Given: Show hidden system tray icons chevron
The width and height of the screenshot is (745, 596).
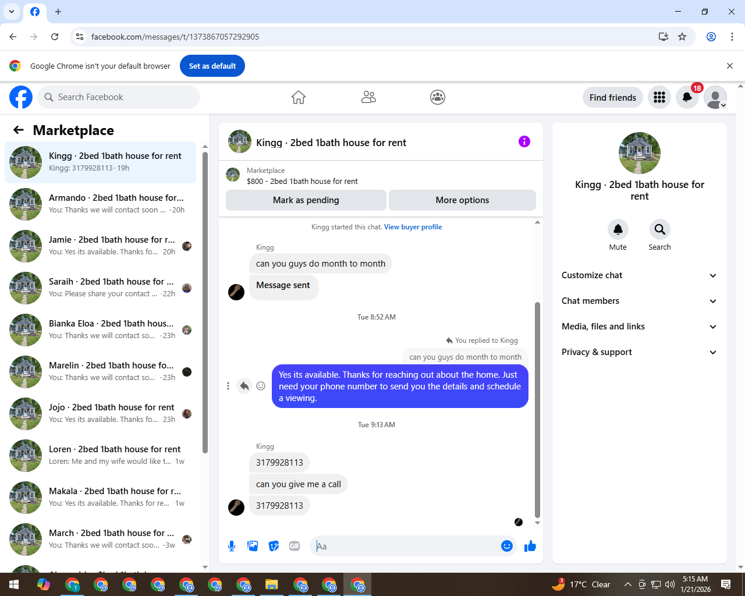Looking at the screenshot, I should click(x=627, y=584).
